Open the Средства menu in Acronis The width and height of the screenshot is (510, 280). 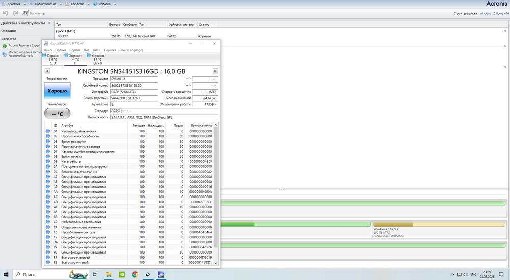77,4
